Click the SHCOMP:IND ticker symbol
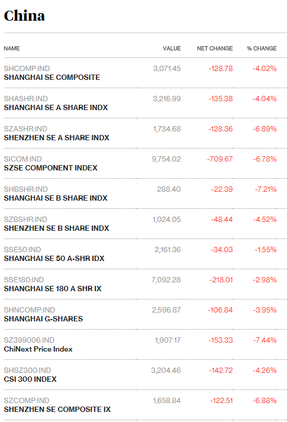The height and width of the screenshot is (422, 287). (x=27, y=69)
